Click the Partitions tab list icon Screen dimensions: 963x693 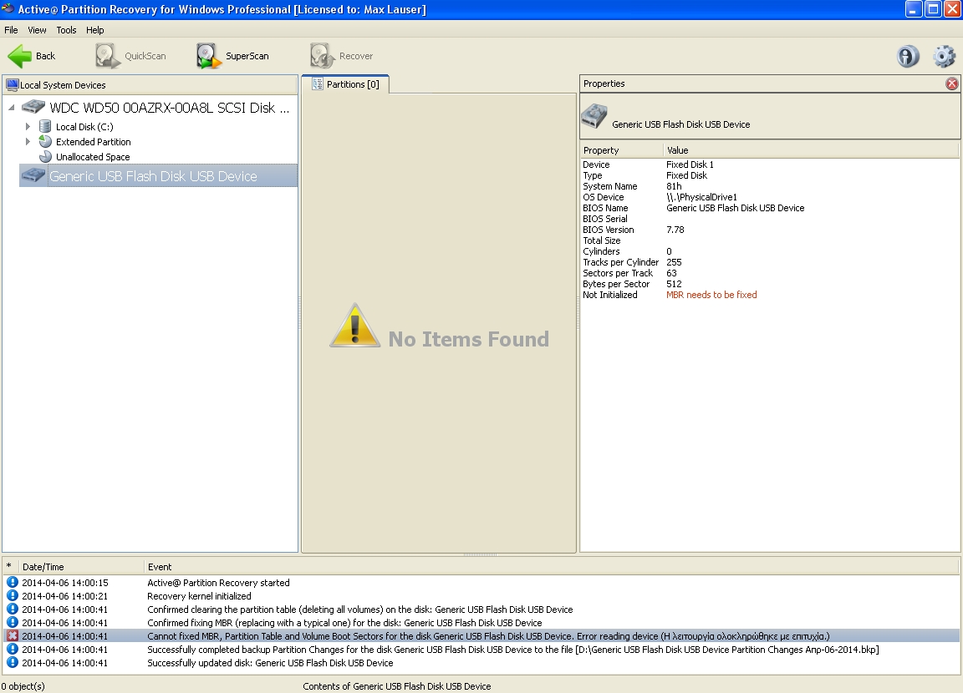pos(317,84)
